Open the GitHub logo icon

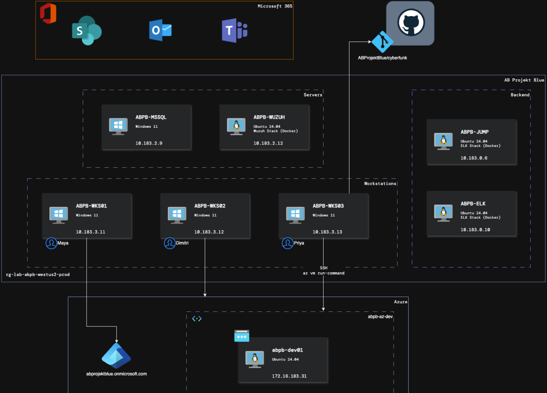tap(411, 23)
